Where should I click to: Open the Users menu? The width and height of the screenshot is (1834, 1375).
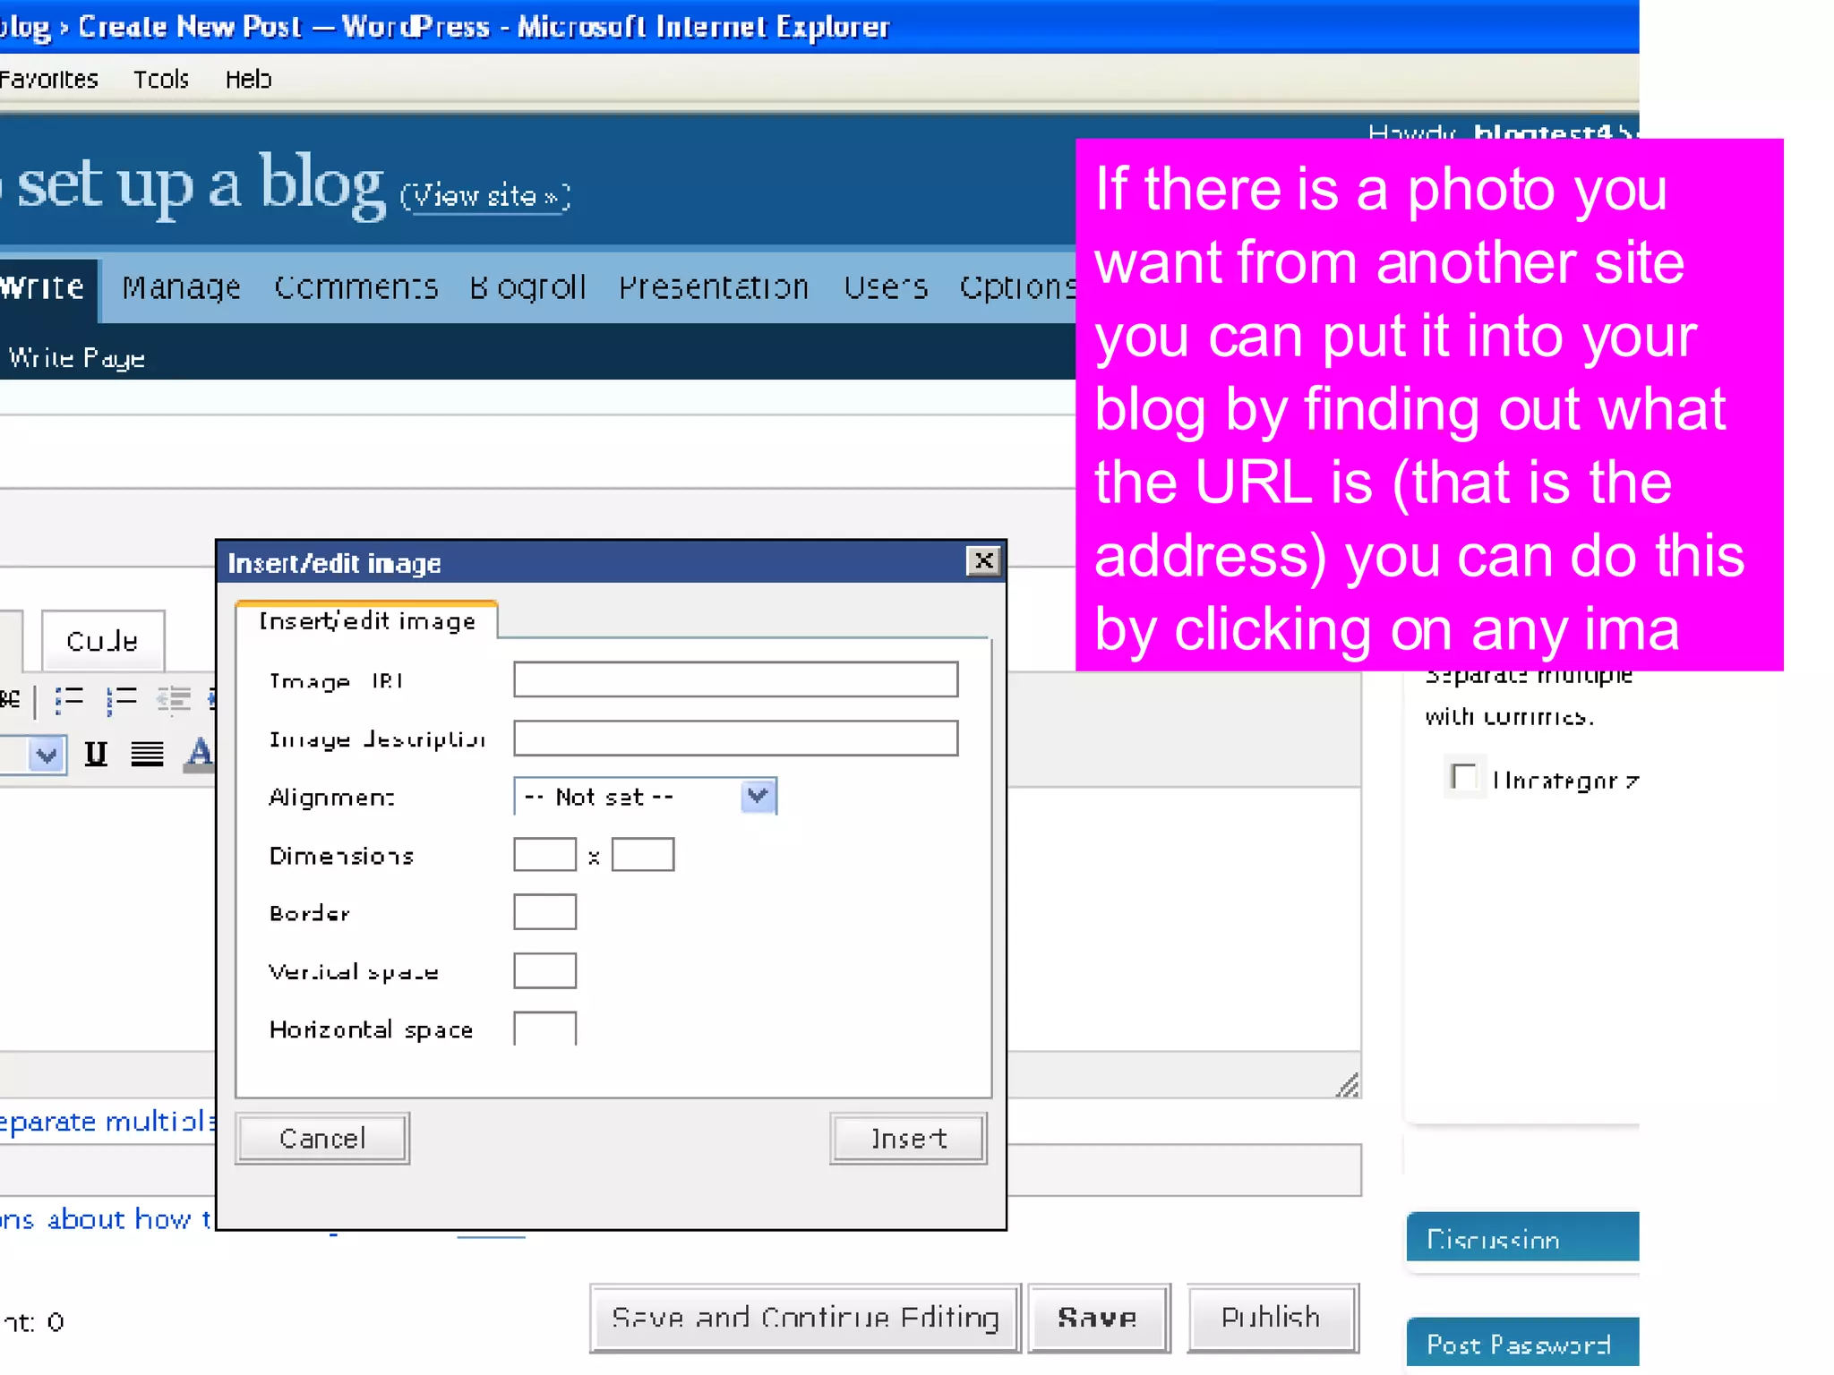886,287
